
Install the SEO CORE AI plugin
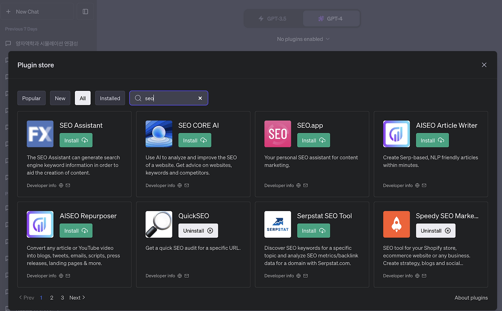[195, 140]
